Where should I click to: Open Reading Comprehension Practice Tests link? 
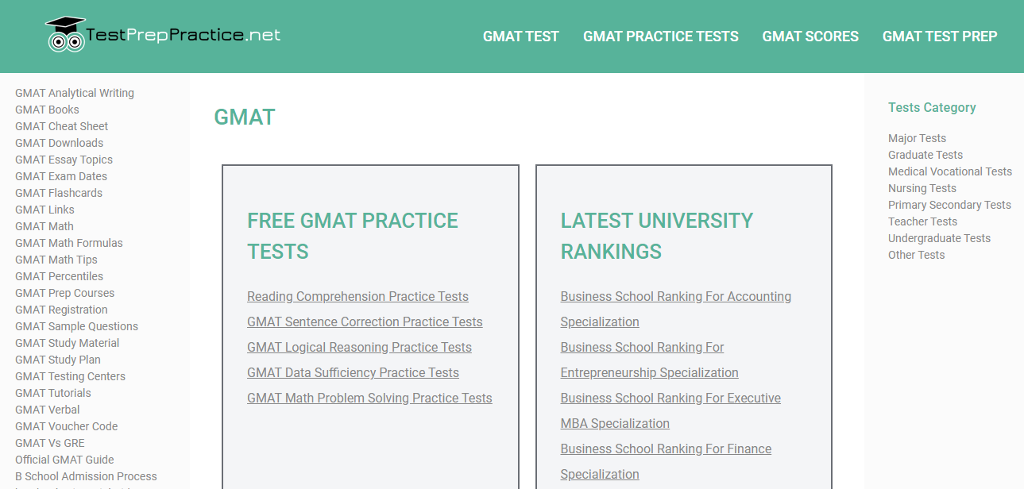coord(357,296)
